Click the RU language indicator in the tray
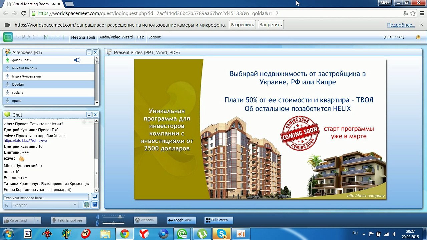Screen dimensions: 427x240 [x=355, y=233]
